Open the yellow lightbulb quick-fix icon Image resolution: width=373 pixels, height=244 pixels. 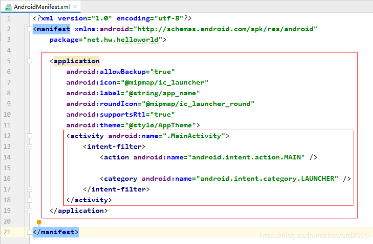tap(39, 223)
